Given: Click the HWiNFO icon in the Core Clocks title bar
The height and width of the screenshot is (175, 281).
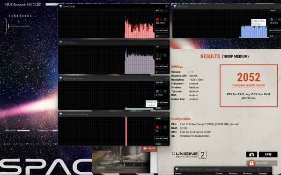Looking at the screenshot, I should click(x=60, y=6).
